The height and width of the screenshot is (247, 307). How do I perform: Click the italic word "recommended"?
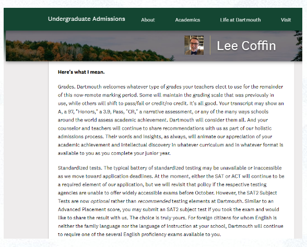click(x=155, y=201)
